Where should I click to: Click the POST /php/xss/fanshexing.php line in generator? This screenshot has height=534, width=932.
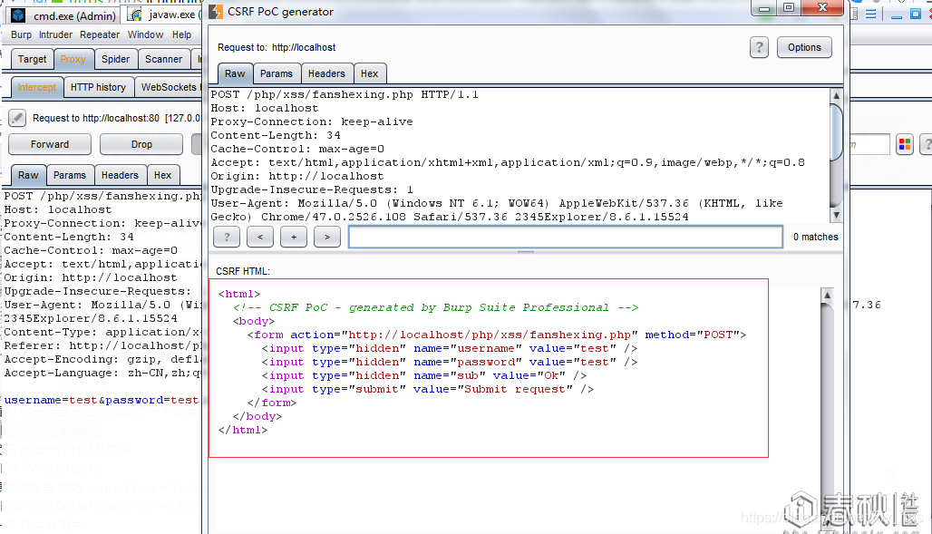click(x=345, y=94)
